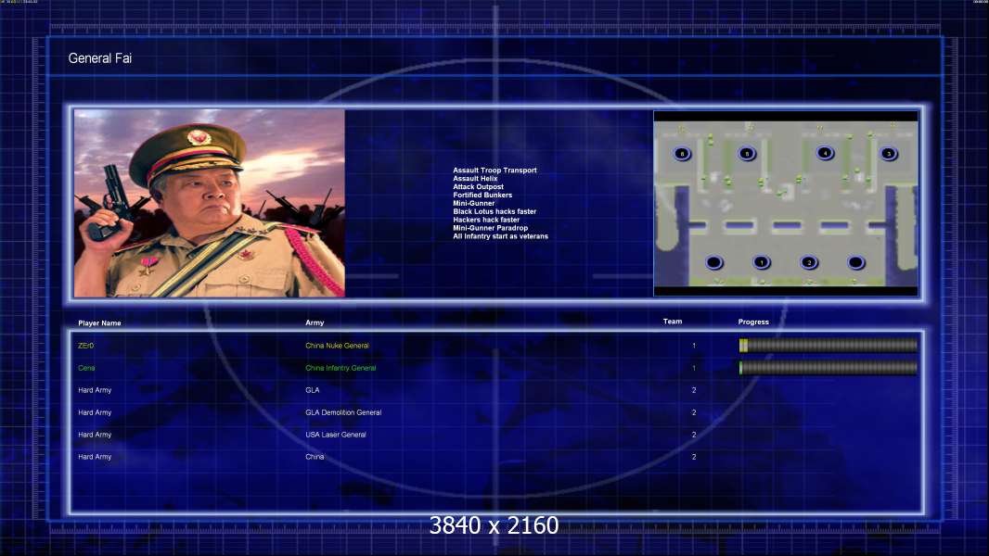Screen dimensions: 989x556
Task: Click "Hackers hack faster" line
Action: click(x=486, y=220)
